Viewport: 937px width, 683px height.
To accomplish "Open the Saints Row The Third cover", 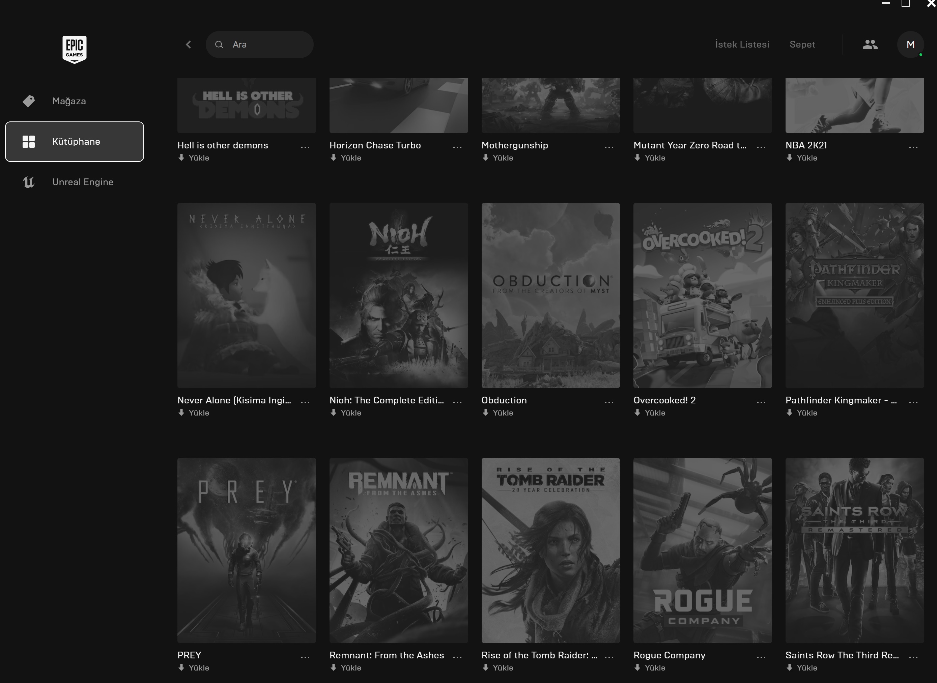I will [x=855, y=550].
